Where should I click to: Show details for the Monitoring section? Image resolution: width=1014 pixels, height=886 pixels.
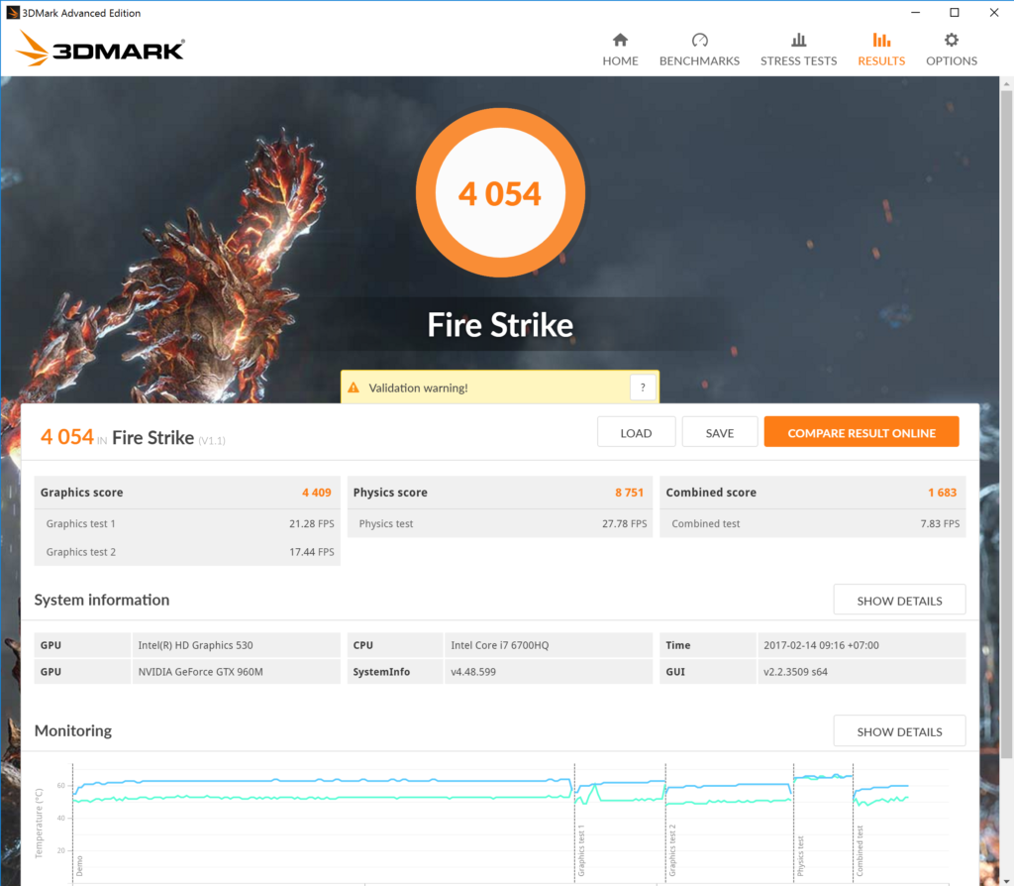coord(898,731)
